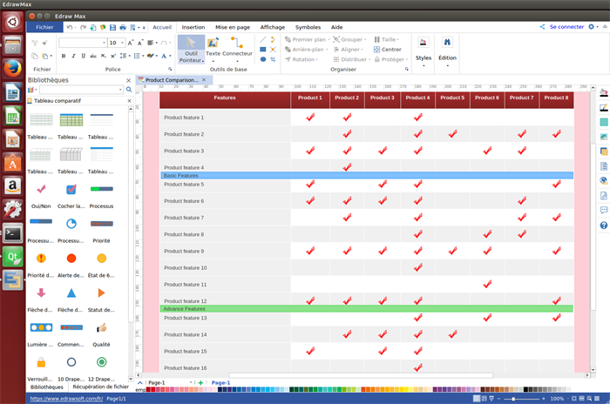Pick the red swatch in color palette
This screenshot has width=610, height=404.
coord(150,390)
